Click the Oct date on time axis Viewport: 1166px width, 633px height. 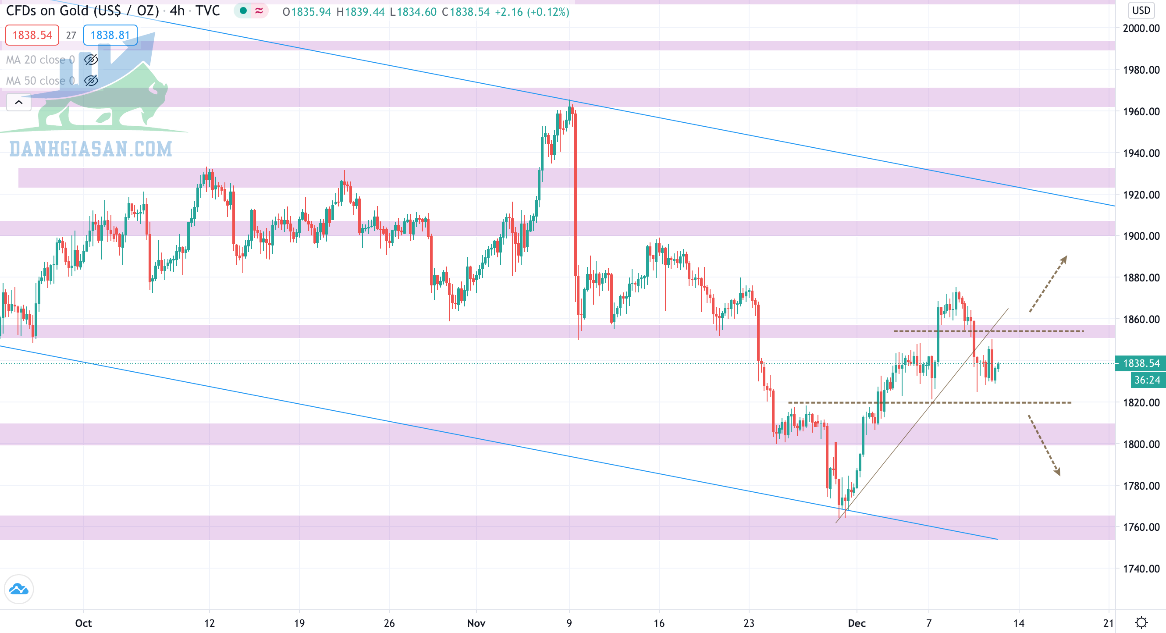pos(83,623)
